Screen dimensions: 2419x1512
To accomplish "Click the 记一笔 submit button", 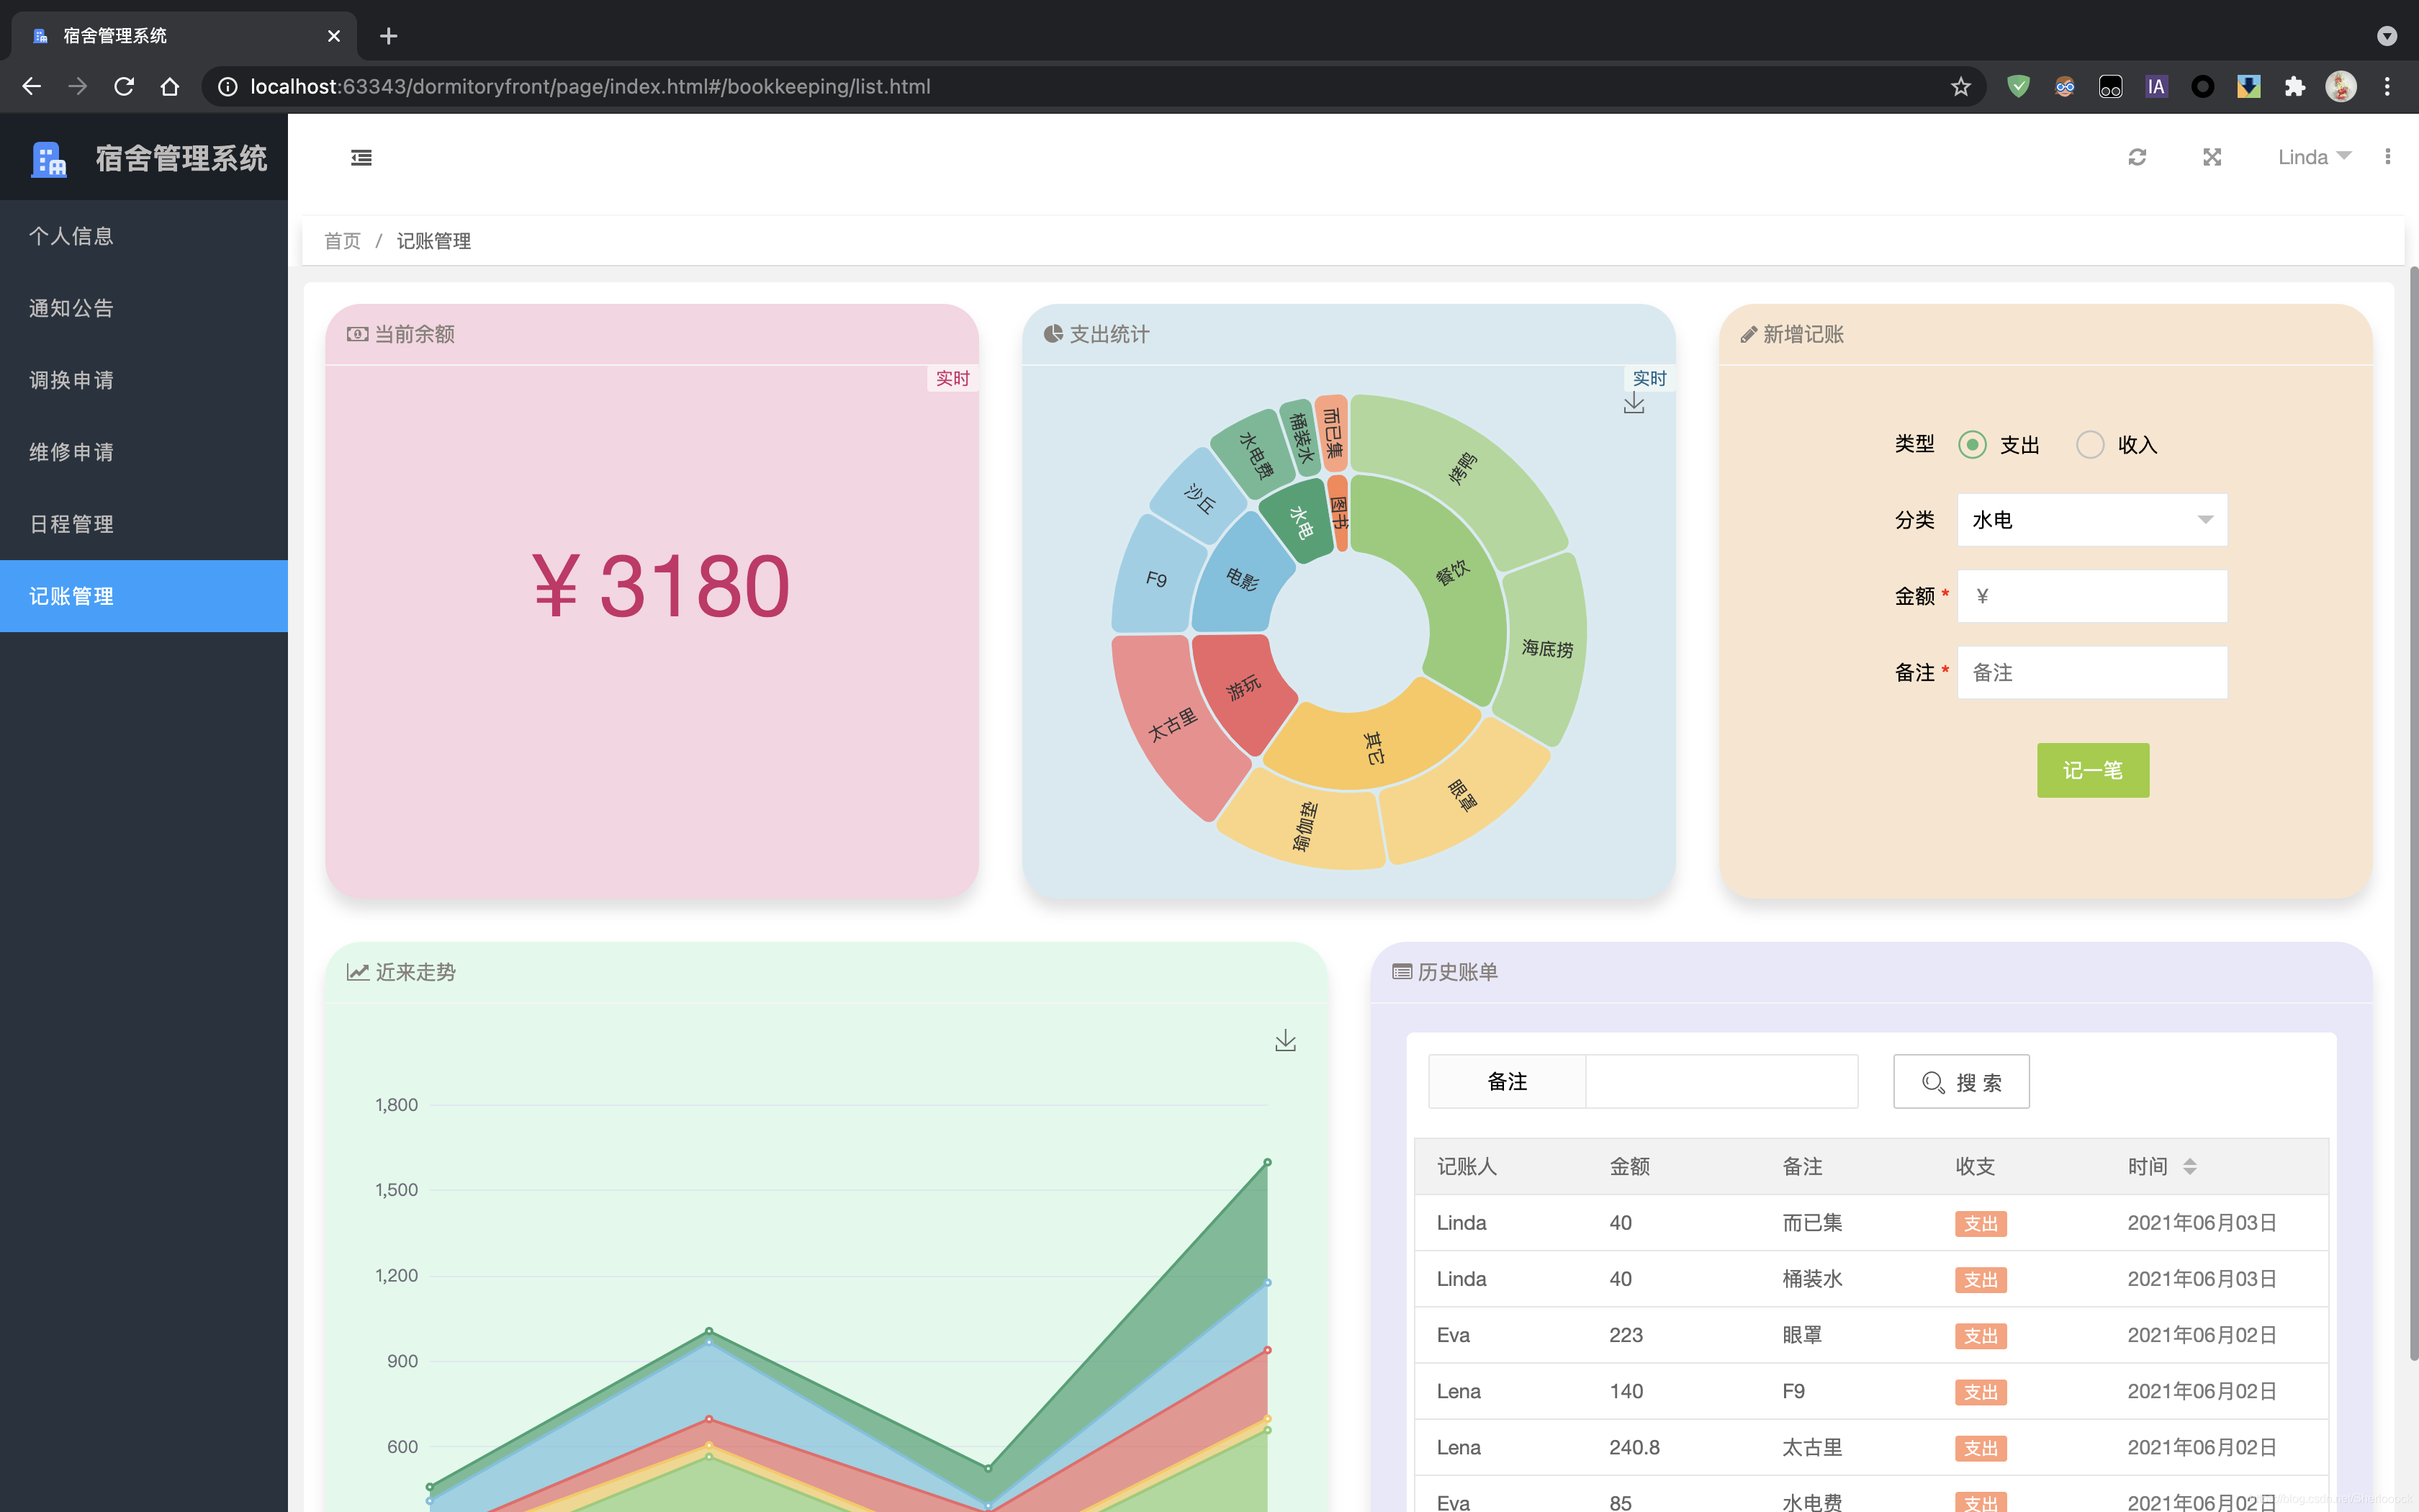I will tap(2092, 770).
